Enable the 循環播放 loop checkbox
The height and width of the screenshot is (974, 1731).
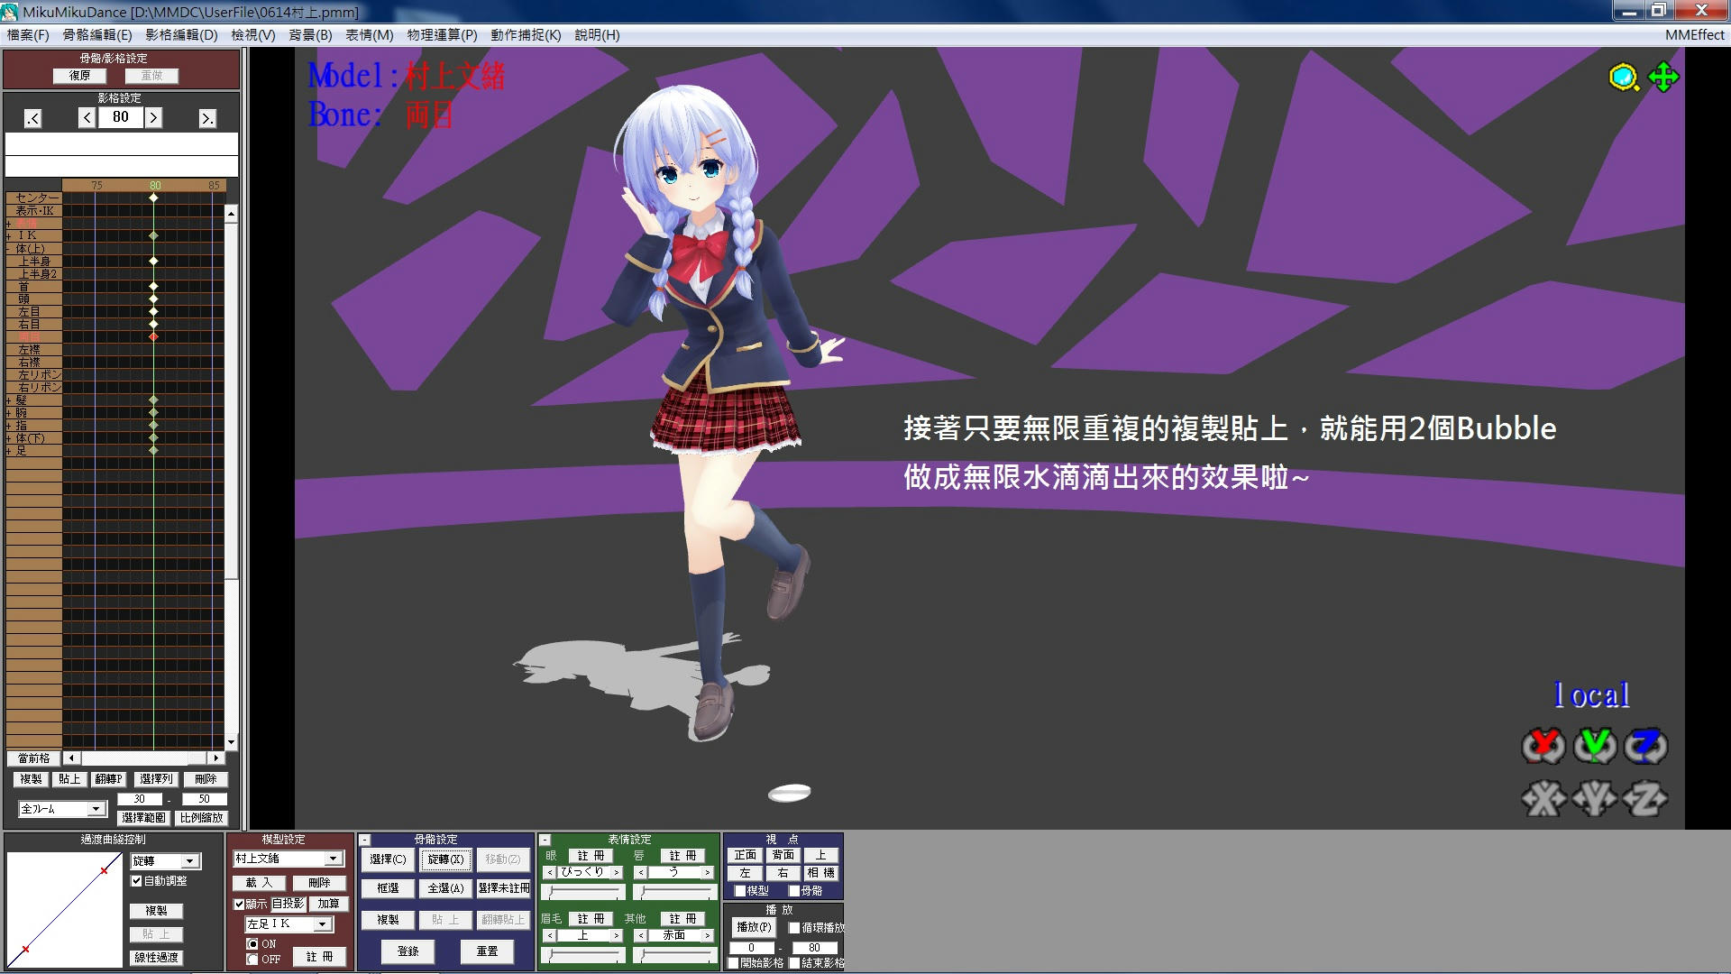tap(794, 927)
